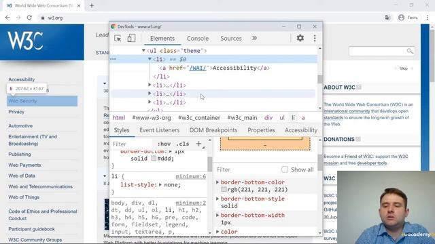Close the World Wide Web Consortium tab
Viewport: 435px width, 244px height.
coord(79,5)
